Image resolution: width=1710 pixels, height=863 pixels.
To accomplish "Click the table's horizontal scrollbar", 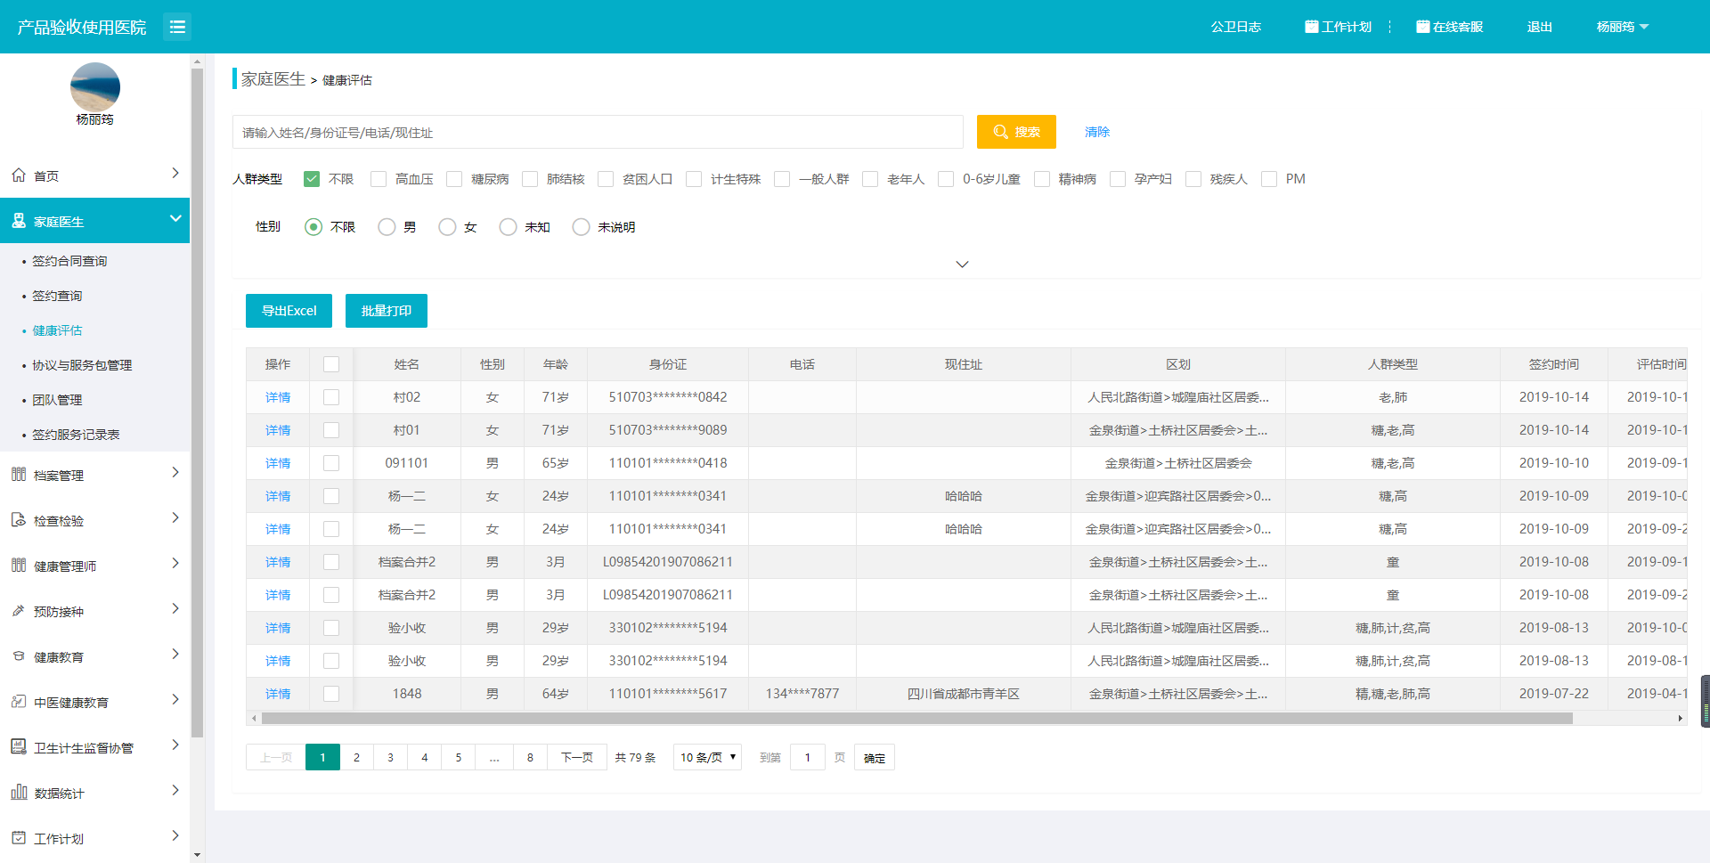I will coord(917,718).
